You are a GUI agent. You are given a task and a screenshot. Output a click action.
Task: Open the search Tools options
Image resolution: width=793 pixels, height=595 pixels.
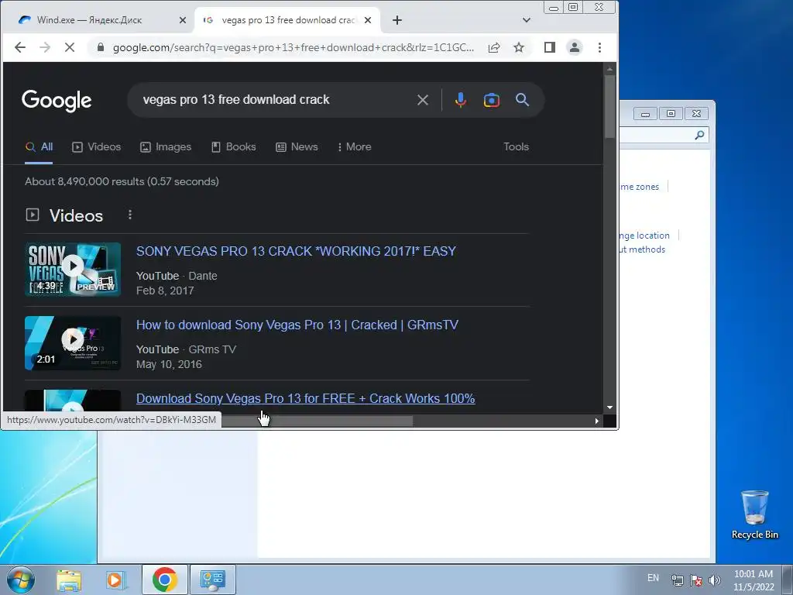tap(516, 146)
